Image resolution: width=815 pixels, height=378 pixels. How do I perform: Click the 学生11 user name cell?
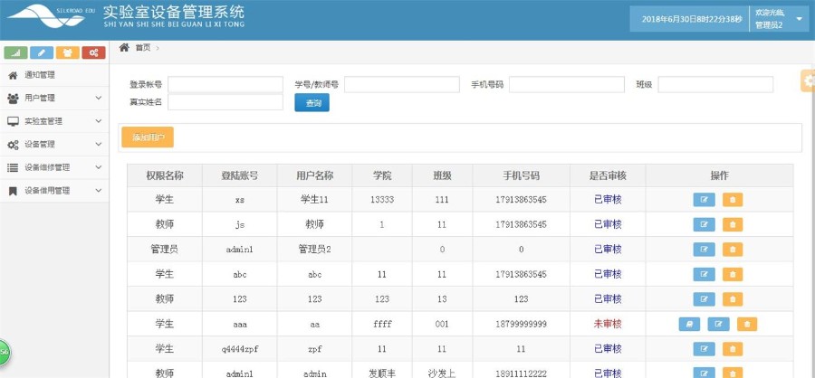tap(314, 200)
